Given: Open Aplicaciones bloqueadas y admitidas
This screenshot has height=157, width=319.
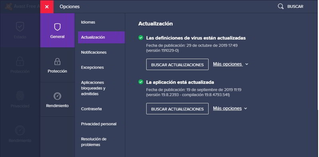Looking at the screenshot, I should [93, 88].
